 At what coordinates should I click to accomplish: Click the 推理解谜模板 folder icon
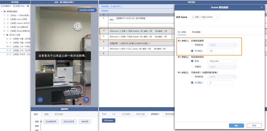(5, 12)
